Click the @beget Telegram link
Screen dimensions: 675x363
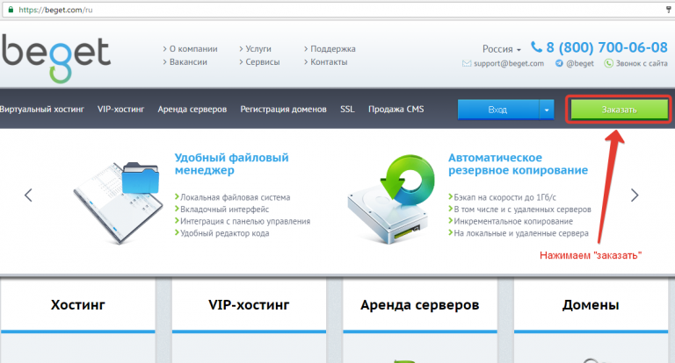(x=580, y=64)
